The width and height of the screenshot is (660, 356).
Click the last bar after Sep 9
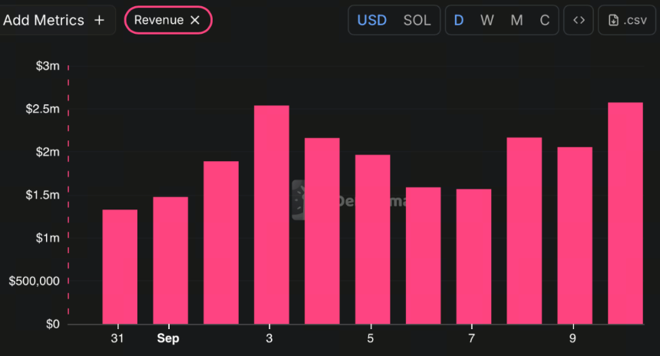(x=625, y=213)
